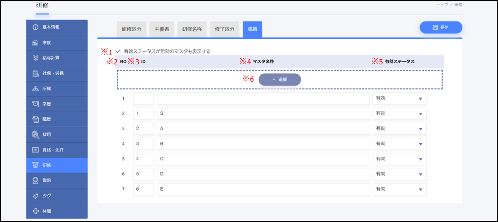This screenshot has width=498, height=222.
Task: Click the トップ breadcrumb link
Action: (442, 5)
